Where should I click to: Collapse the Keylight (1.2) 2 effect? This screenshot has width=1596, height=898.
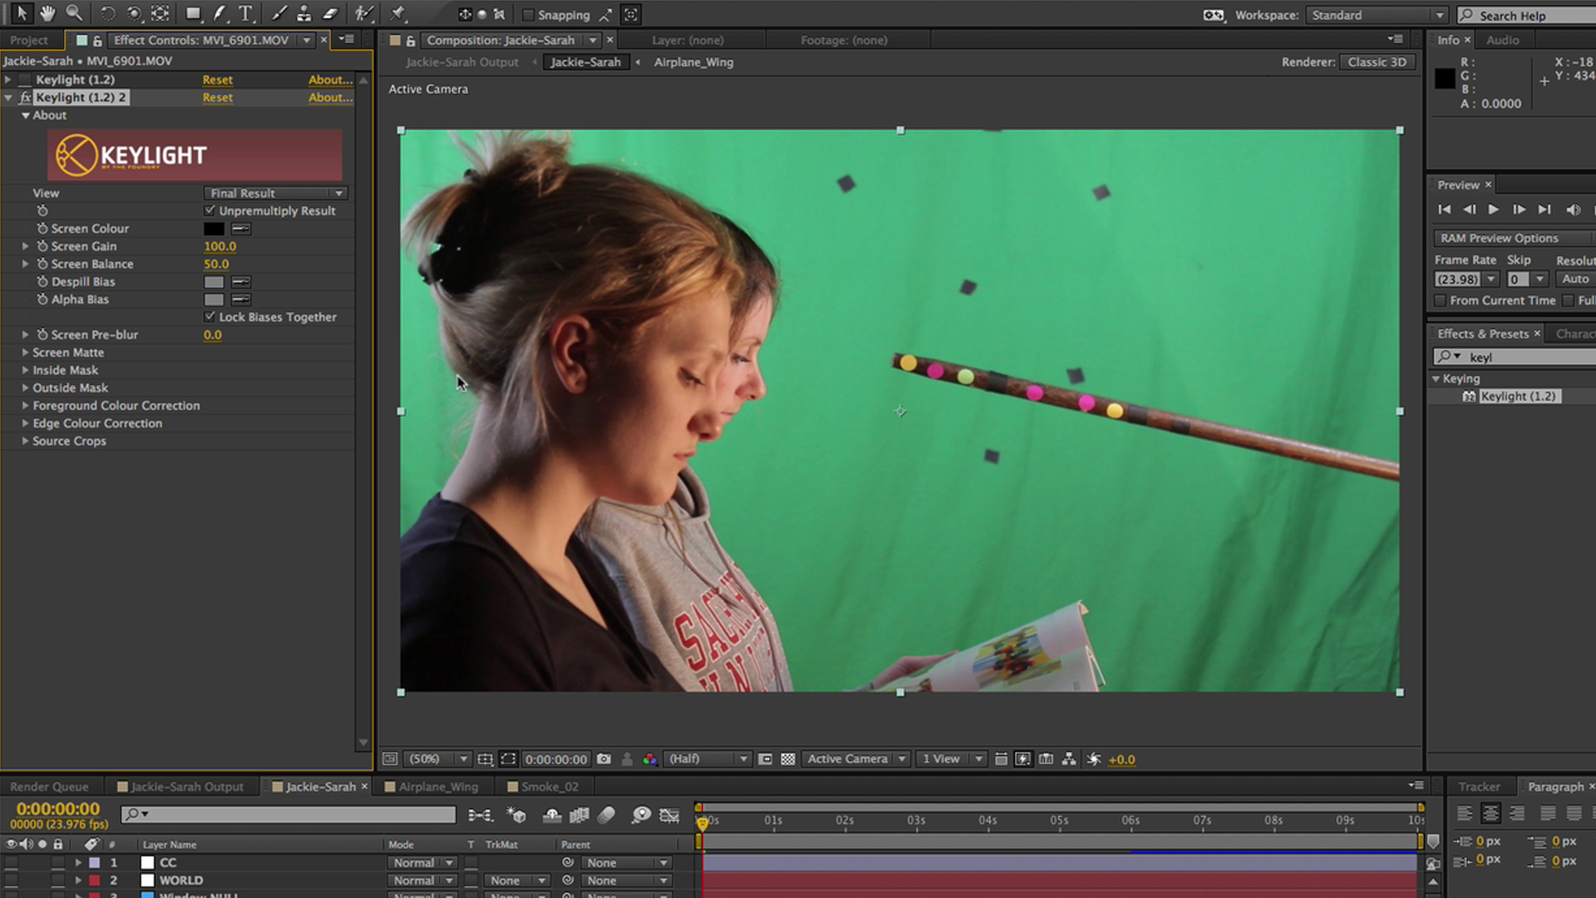[8, 97]
